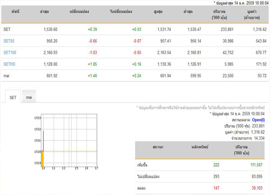
Task: Open the SET50 index link
Action: (x=9, y=41)
